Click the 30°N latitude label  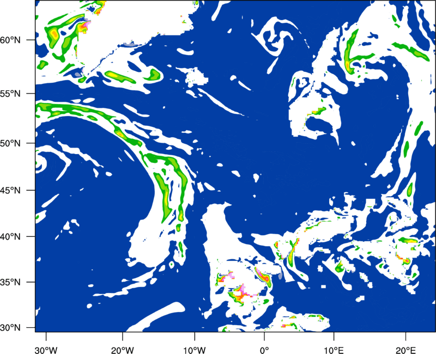10,328
